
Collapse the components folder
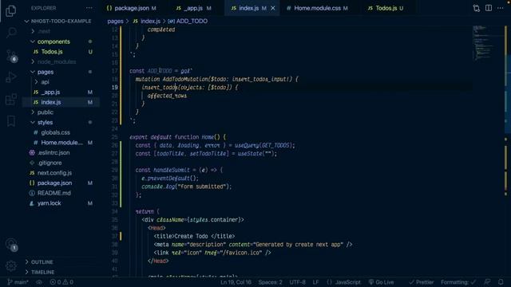53,41
